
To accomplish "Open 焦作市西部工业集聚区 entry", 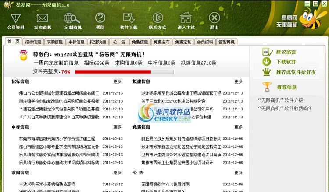I will 177,163.
